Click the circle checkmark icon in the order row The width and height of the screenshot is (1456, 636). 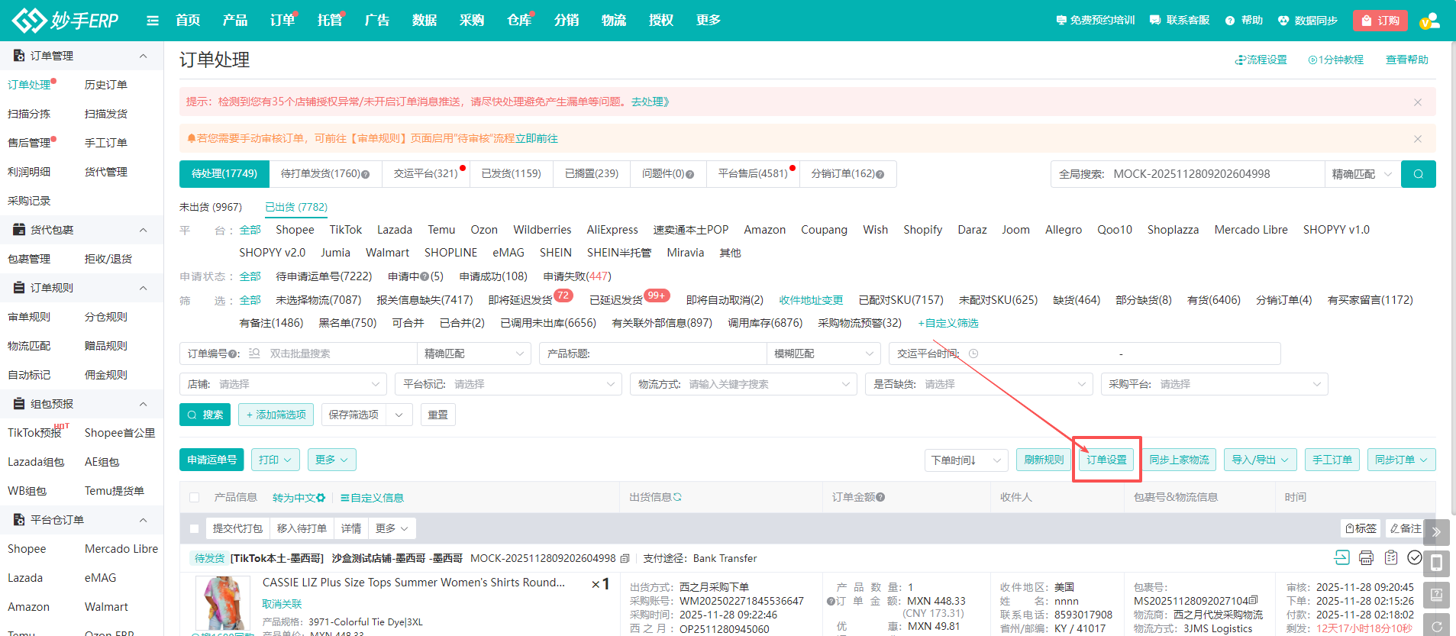1415,558
